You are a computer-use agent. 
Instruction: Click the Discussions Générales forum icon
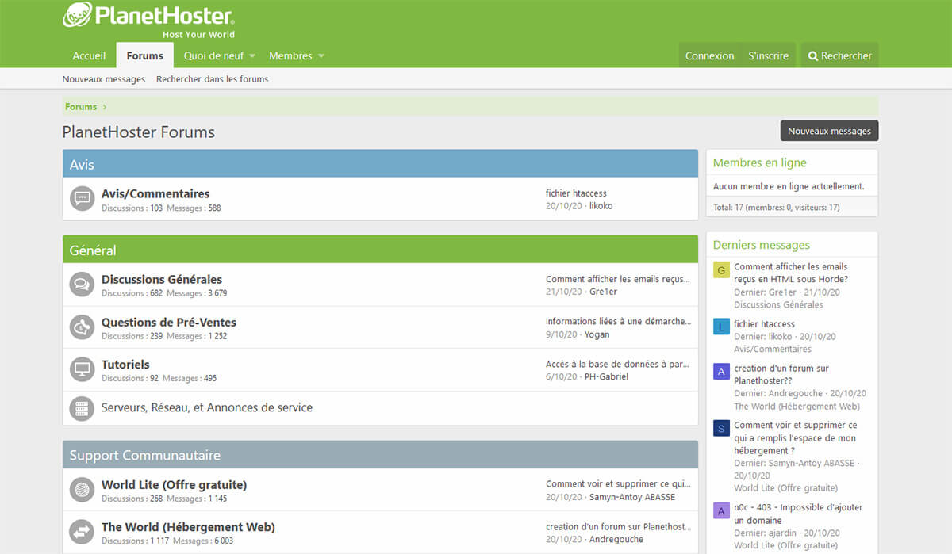(x=82, y=285)
